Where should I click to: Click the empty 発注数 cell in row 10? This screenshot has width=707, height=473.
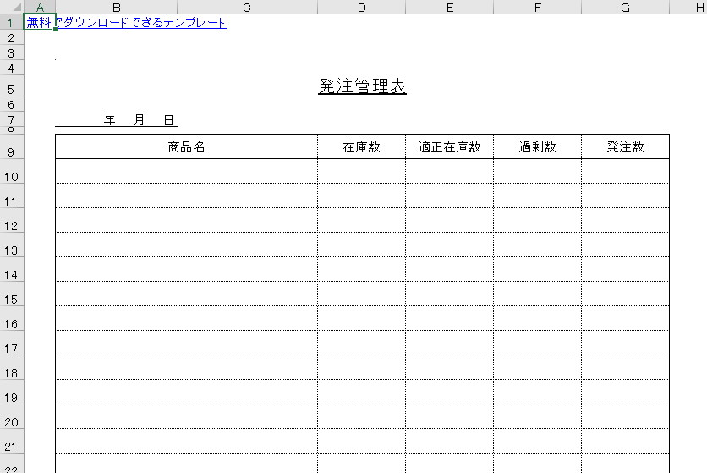pyautogui.click(x=625, y=171)
